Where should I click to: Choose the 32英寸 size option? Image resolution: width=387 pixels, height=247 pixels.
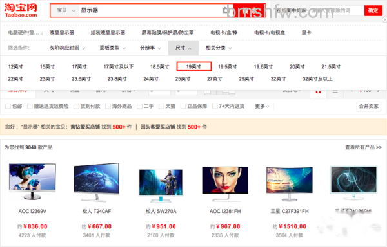[x=278, y=79]
